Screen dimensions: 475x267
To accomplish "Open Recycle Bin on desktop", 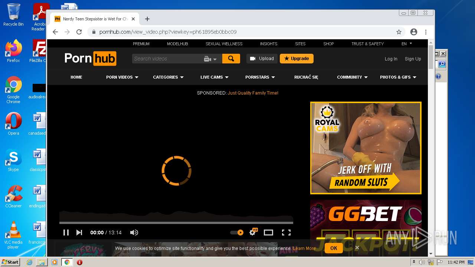I will point(13,15).
